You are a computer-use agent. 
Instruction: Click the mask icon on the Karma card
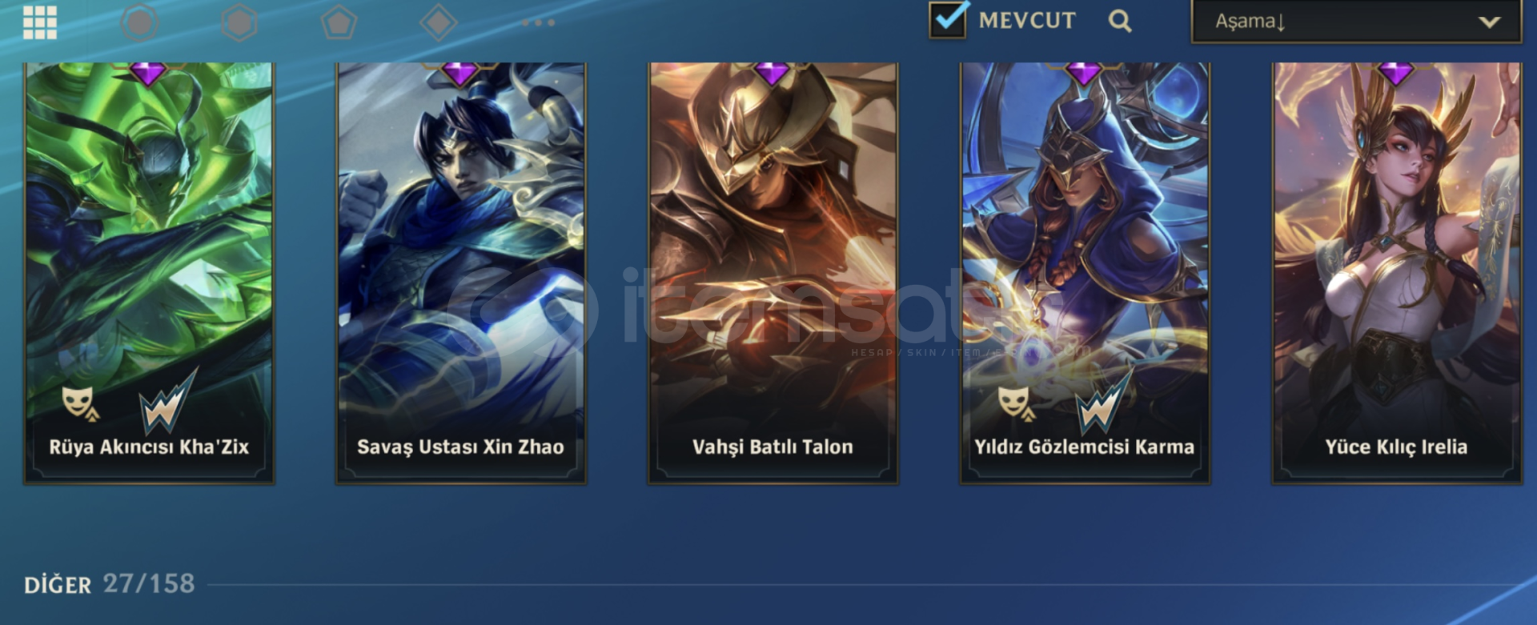1017,403
